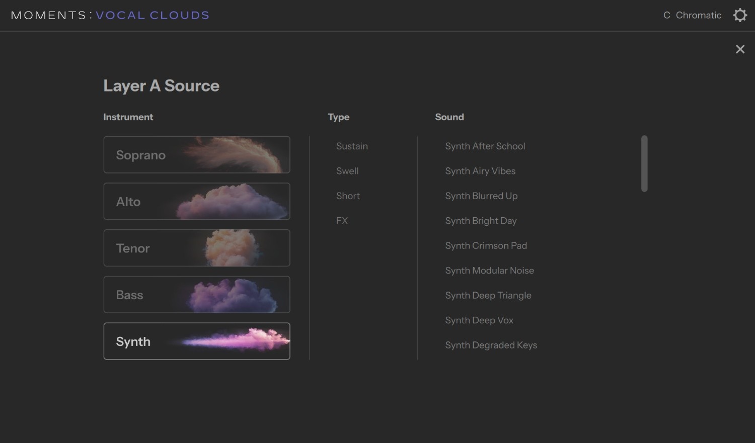This screenshot has height=443, width=755.
Task: Click the Sound column header
Action: 449,117
